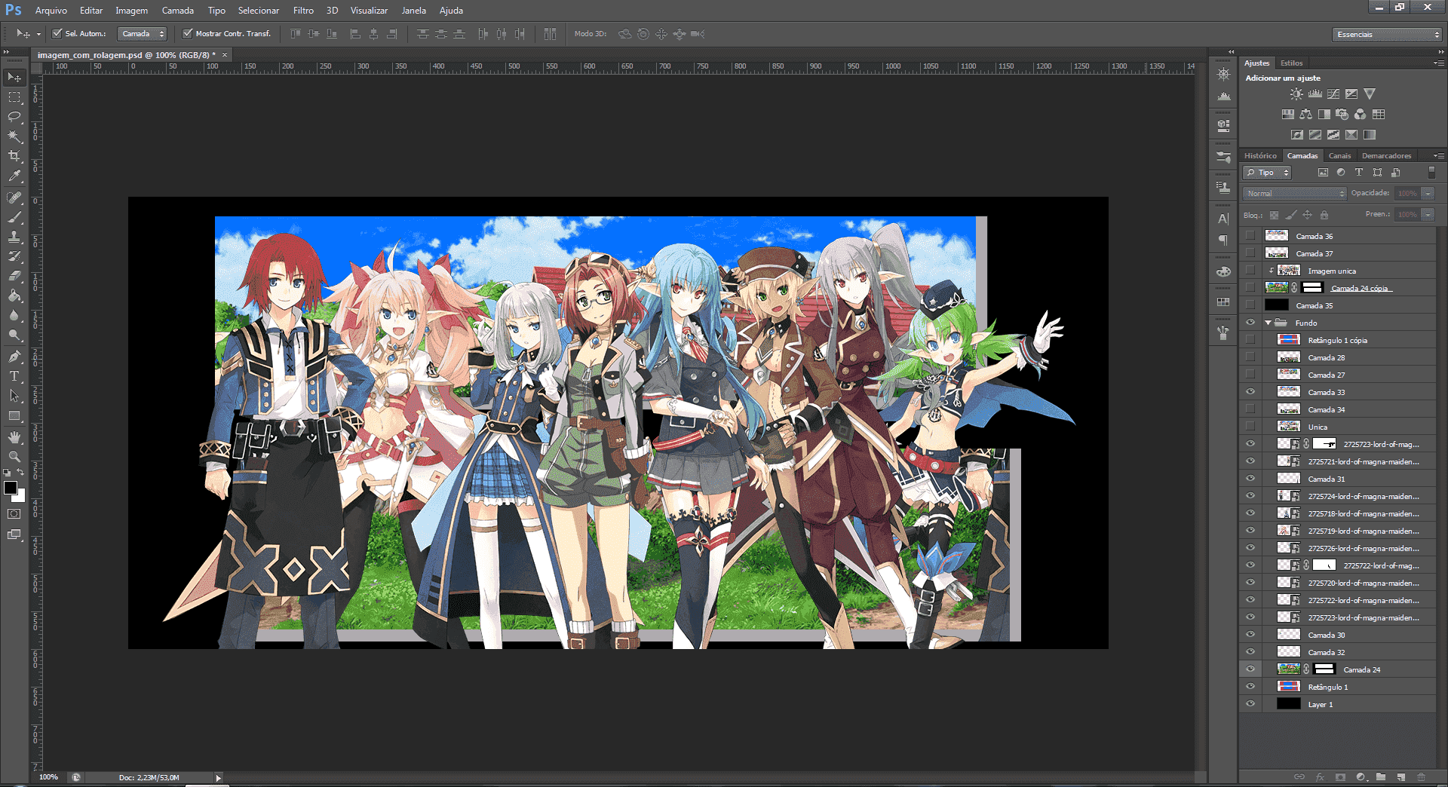Toggle the layer filtering switch
Image resolution: width=1448 pixels, height=787 pixels.
(x=1431, y=173)
